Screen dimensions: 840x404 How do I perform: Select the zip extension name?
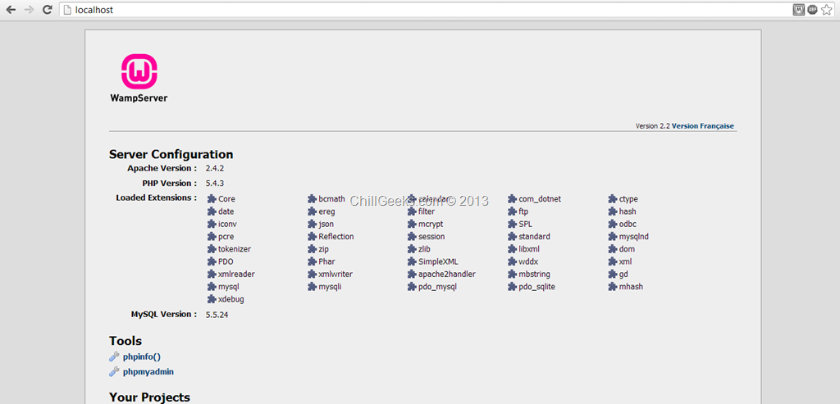pyautogui.click(x=323, y=249)
